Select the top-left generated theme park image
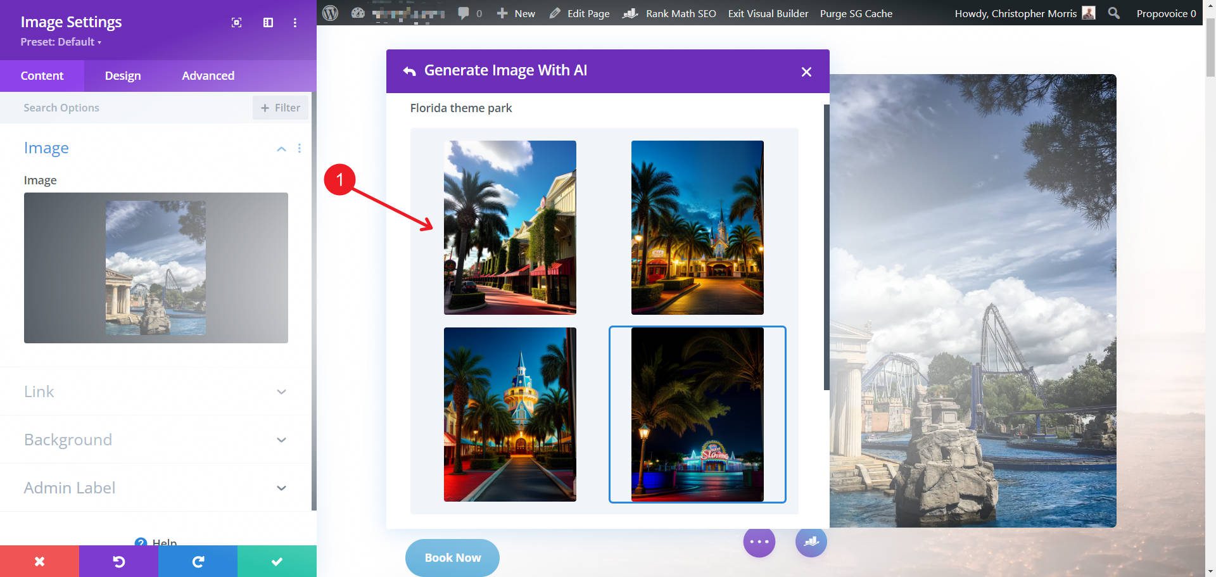 (x=510, y=227)
